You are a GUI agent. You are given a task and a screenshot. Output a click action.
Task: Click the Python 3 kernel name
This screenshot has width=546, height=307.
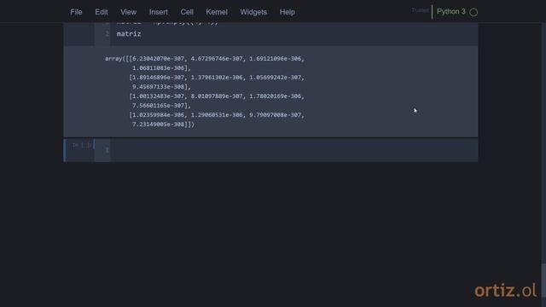click(x=451, y=11)
